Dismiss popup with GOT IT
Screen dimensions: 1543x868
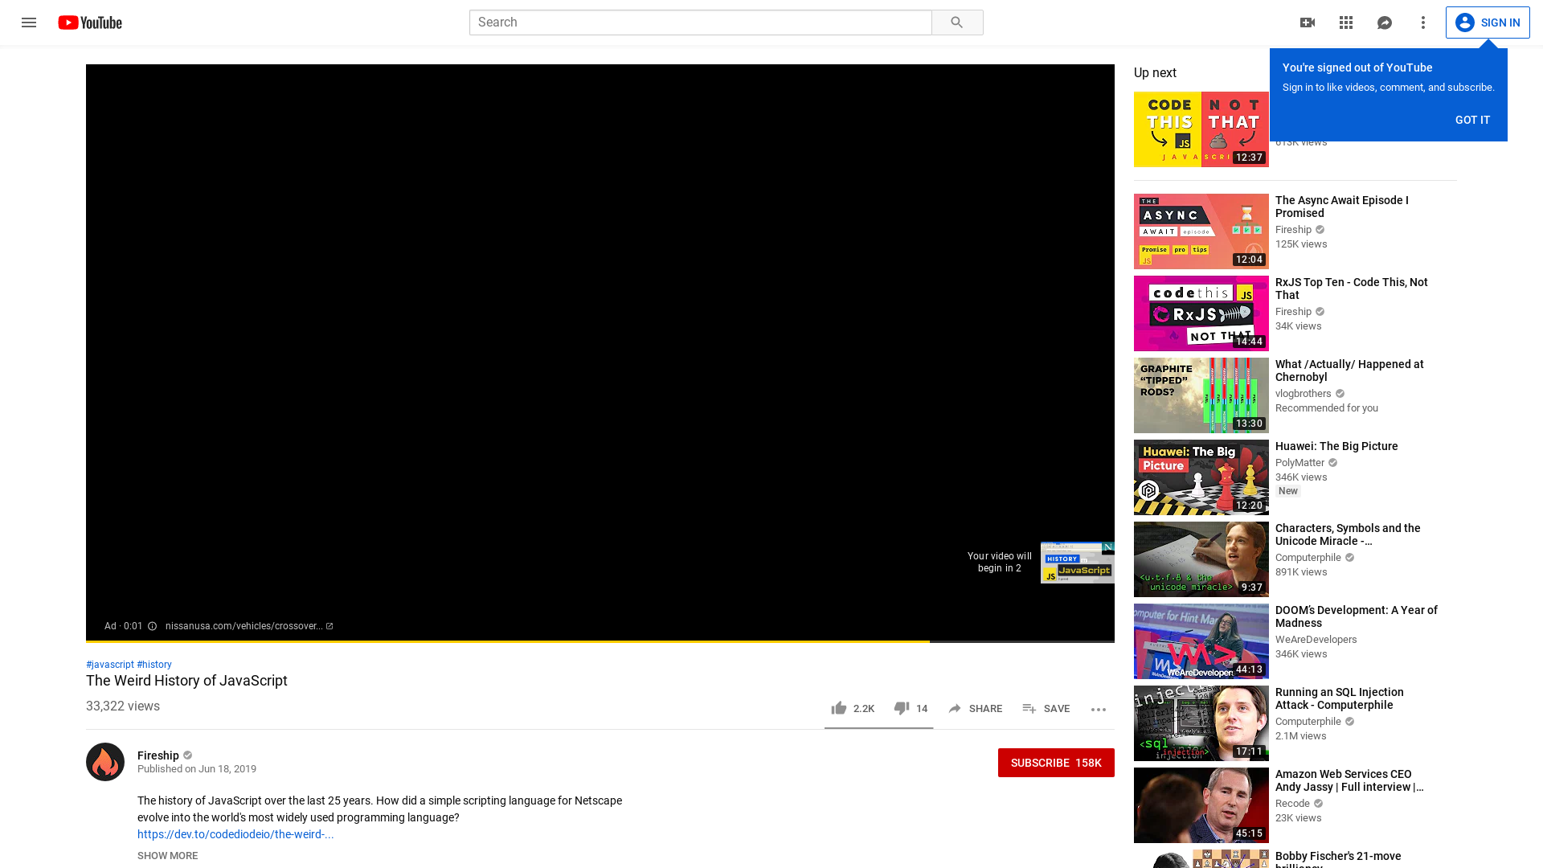[1472, 120]
